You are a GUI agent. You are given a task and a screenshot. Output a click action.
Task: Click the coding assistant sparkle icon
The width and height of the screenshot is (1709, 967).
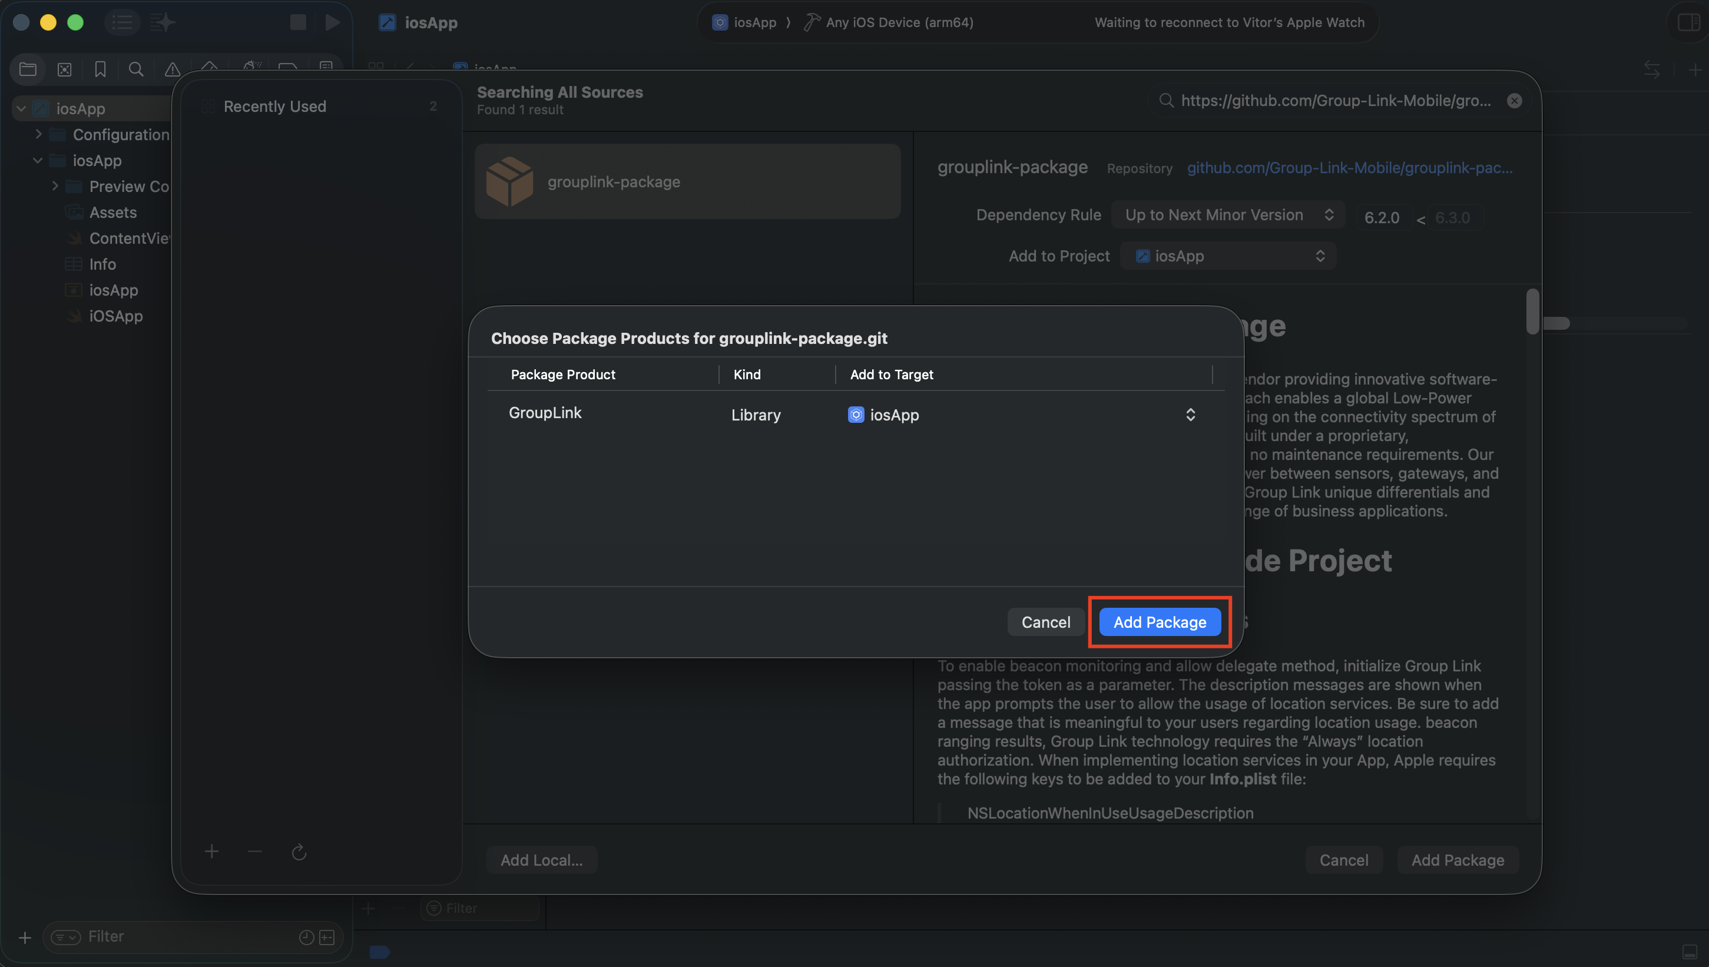(163, 22)
